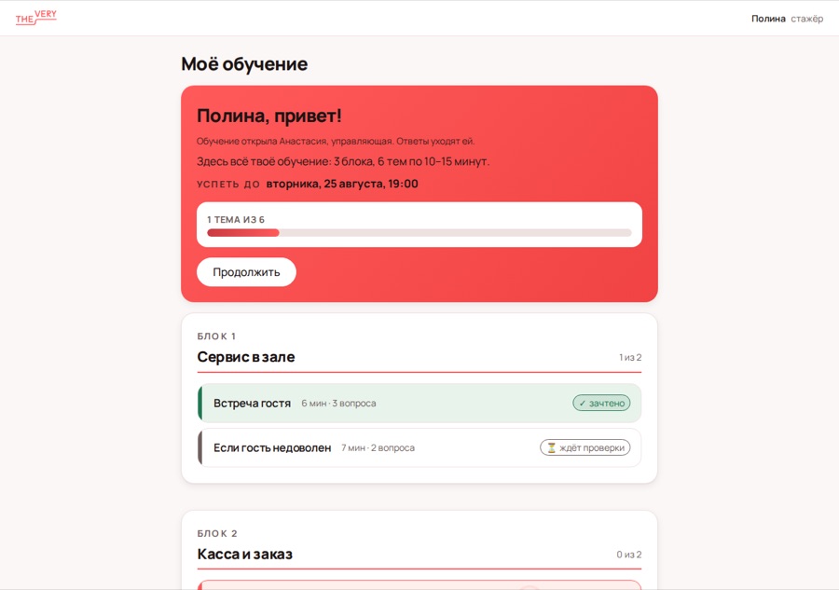Click the checkmark in зачтено badge
This screenshot has width=839, height=590.
pyautogui.click(x=582, y=404)
